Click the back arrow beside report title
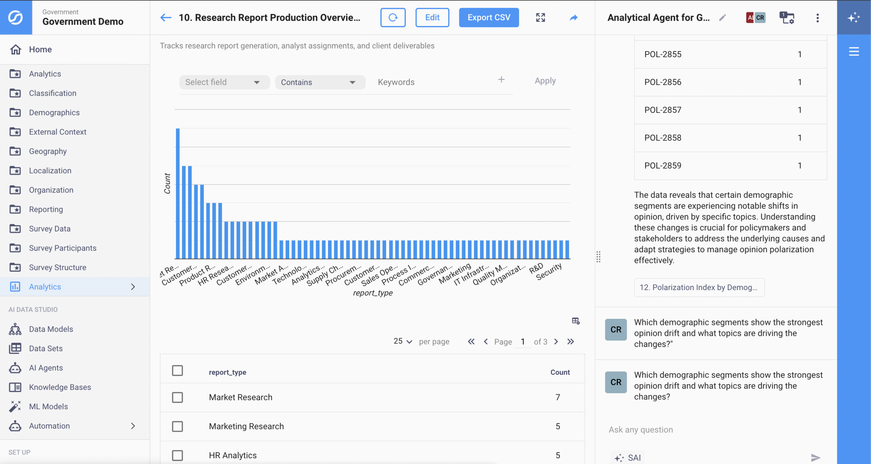The height and width of the screenshot is (464, 871). (166, 17)
